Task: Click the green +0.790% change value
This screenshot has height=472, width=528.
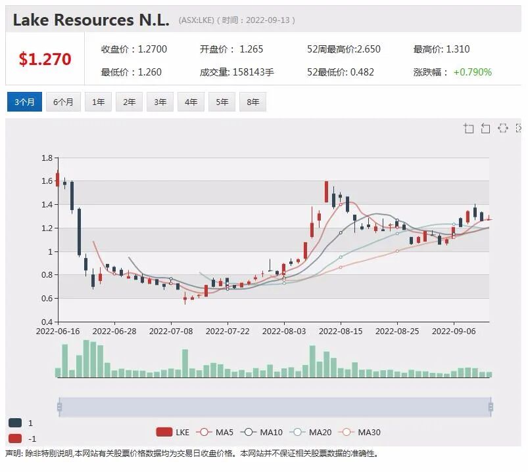Action: pyautogui.click(x=473, y=72)
